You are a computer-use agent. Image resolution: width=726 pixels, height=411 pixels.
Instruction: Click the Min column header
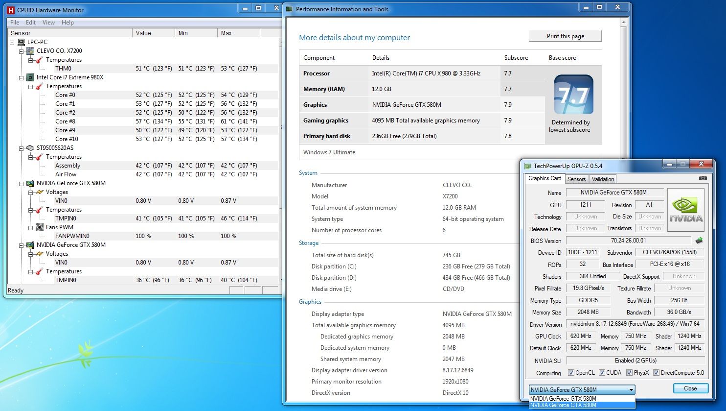196,33
